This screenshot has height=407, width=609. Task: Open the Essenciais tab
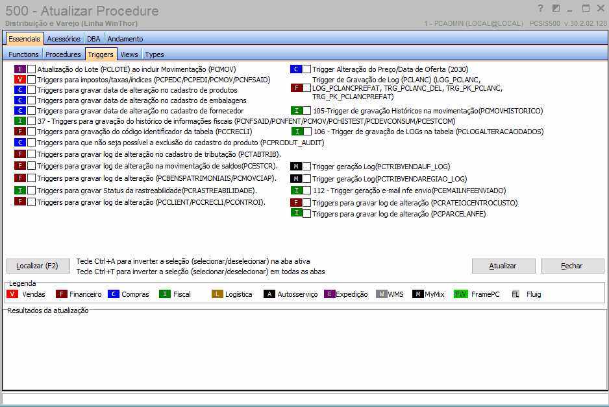click(24, 39)
